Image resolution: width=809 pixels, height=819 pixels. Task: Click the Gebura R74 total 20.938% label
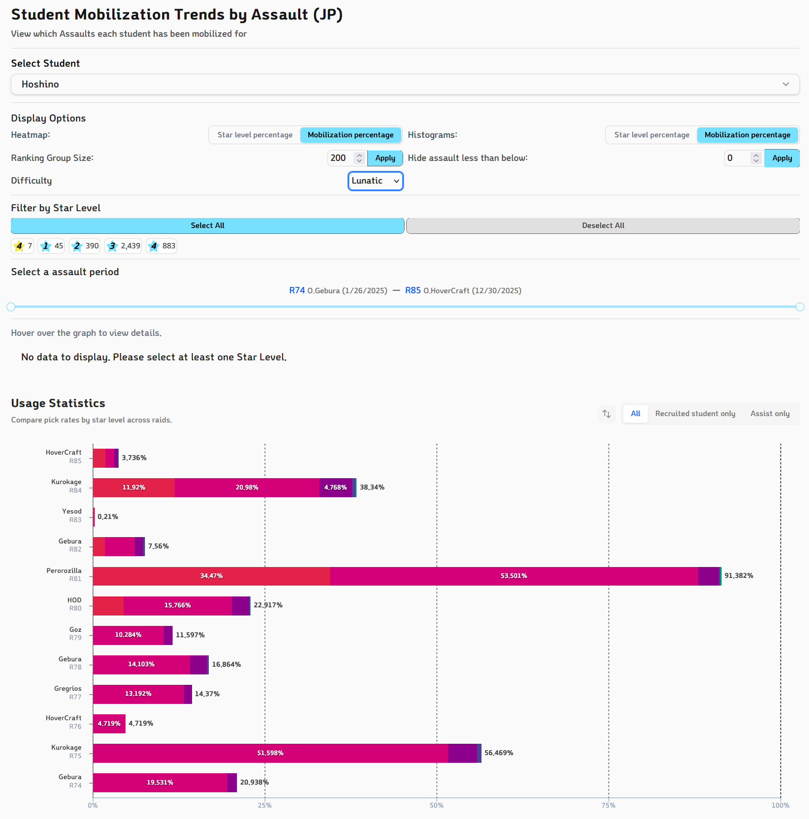pyautogui.click(x=254, y=782)
